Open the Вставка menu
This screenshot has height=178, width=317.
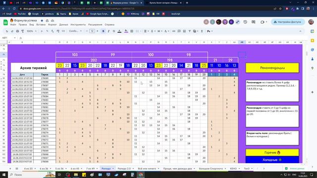tap(41, 25)
